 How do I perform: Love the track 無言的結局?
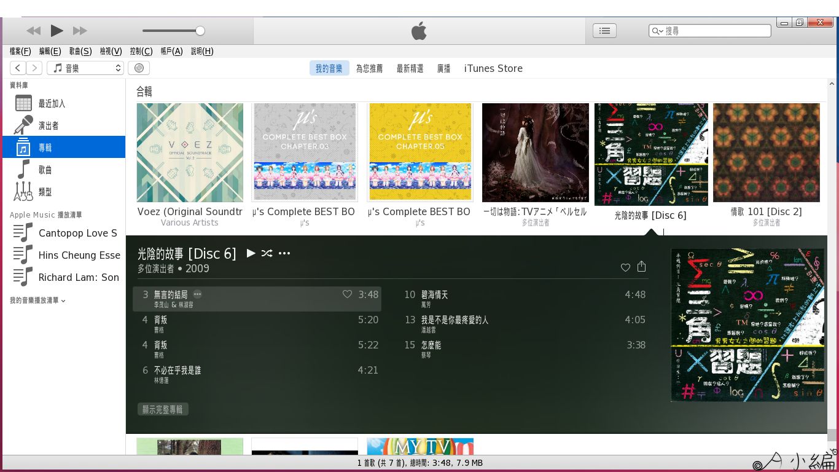tap(347, 294)
